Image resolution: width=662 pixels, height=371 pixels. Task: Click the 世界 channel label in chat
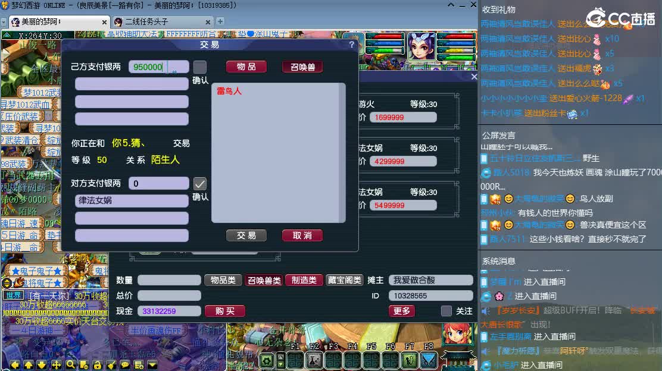[13, 295]
